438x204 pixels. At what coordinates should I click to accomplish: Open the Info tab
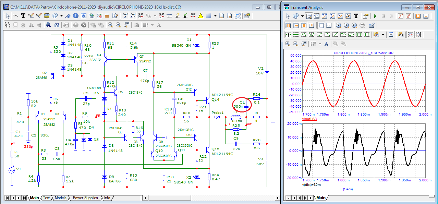[x=107, y=198]
